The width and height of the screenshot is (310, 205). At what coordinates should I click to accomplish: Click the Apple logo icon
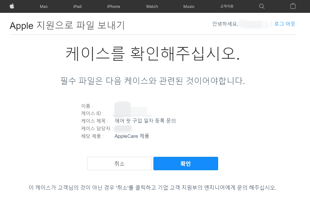[12, 6]
